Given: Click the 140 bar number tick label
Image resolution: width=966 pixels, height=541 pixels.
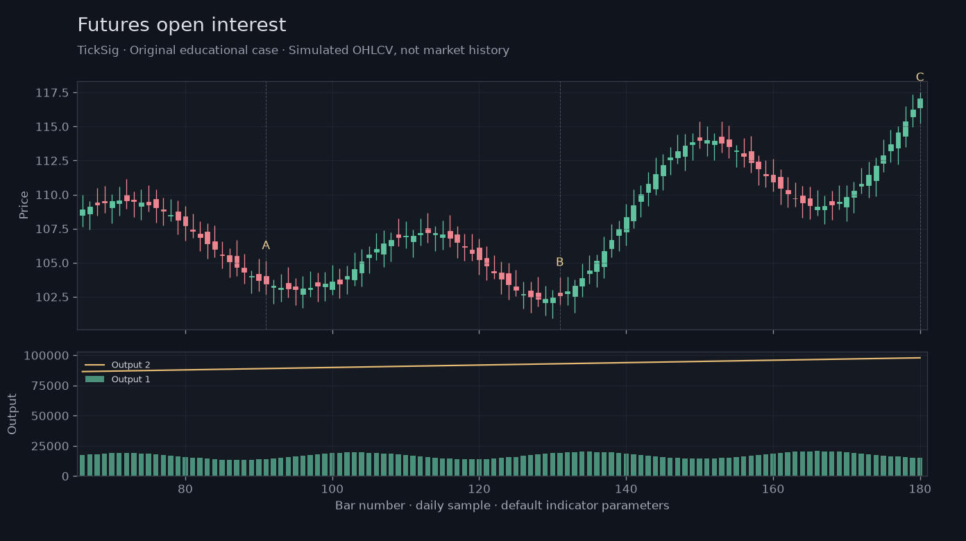Looking at the screenshot, I should 626,488.
